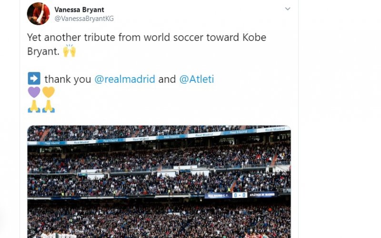Click the 0-0 score on the stadium scoreboard
Image resolution: width=381 pixels, height=238 pixels.
click(240, 195)
